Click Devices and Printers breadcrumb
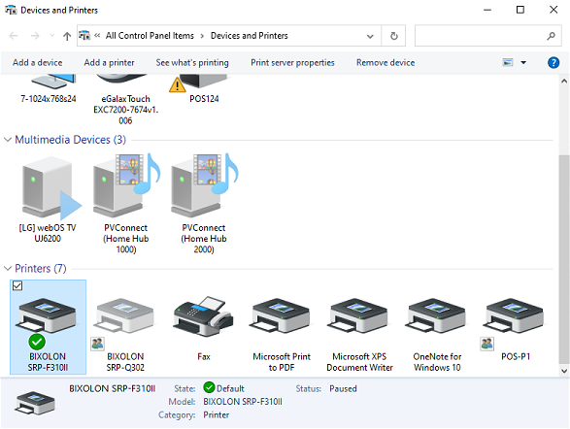This screenshot has height=429, width=570. [250, 36]
